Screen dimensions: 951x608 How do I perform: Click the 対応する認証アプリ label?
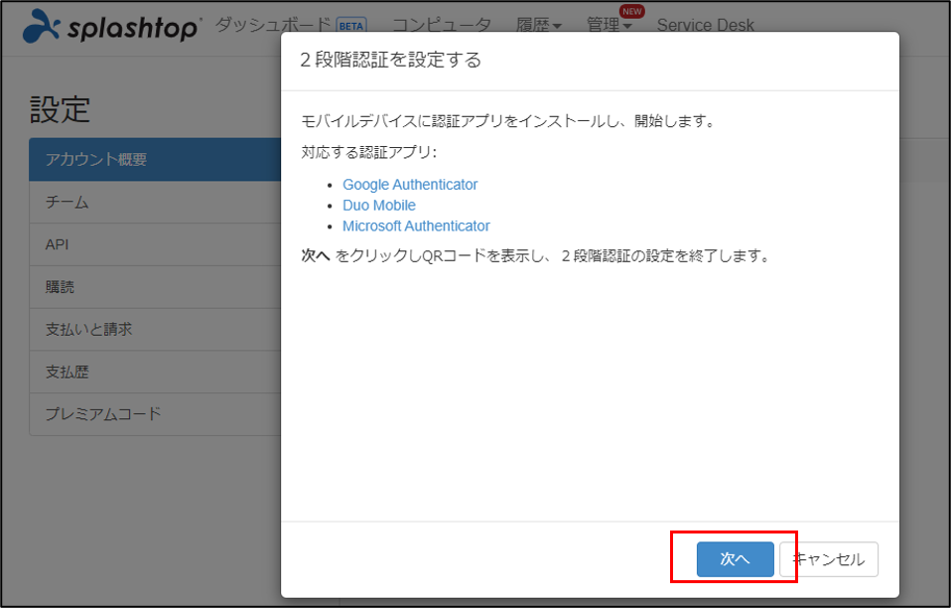coord(368,152)
